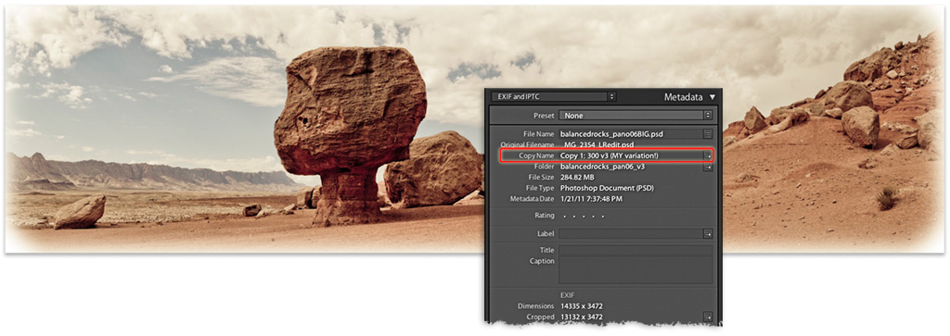950x336 pixels.
Task: Click the arrow icon beside the Cropped dimensions
Action: point(708,317)
